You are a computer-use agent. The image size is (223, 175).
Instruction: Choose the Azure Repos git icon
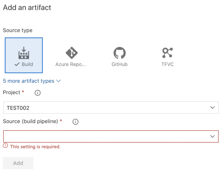click(x=72, y=53)
